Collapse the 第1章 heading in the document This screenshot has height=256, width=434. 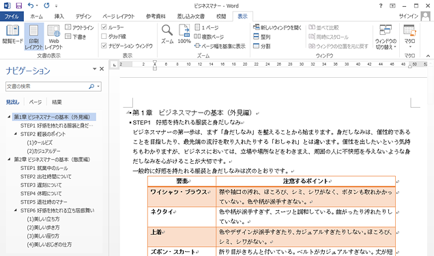pyautogui.click(x=128, y=112)
